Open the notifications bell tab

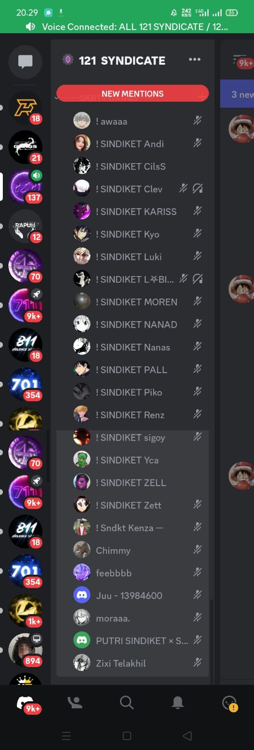pyautogui.click(x=178, y=702)
